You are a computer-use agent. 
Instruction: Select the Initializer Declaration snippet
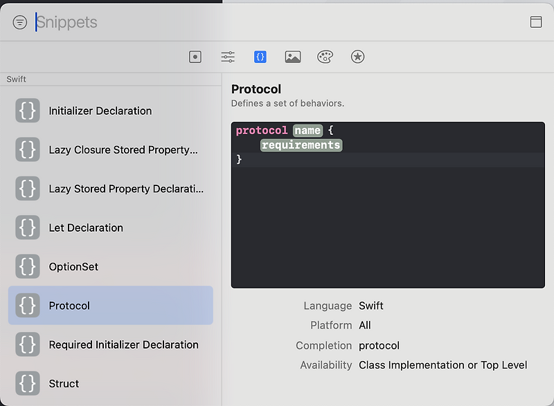pyautogui.click(x=100, y=111)
